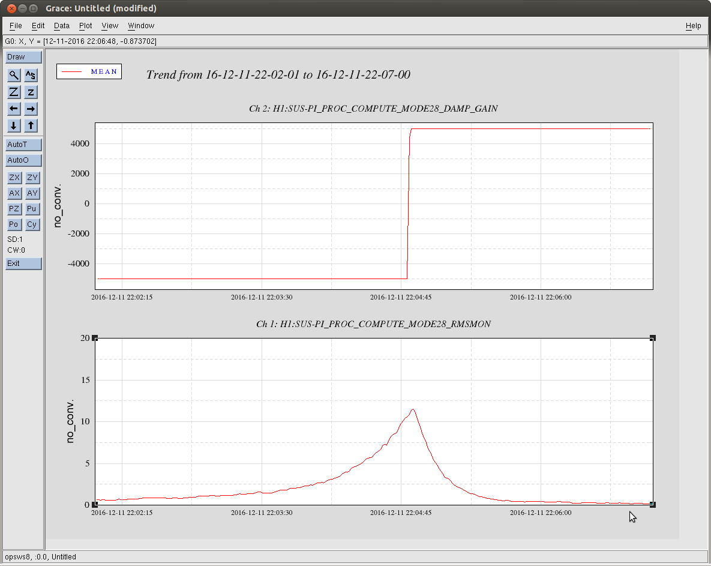Open the Help menu

tap(694, 26)
